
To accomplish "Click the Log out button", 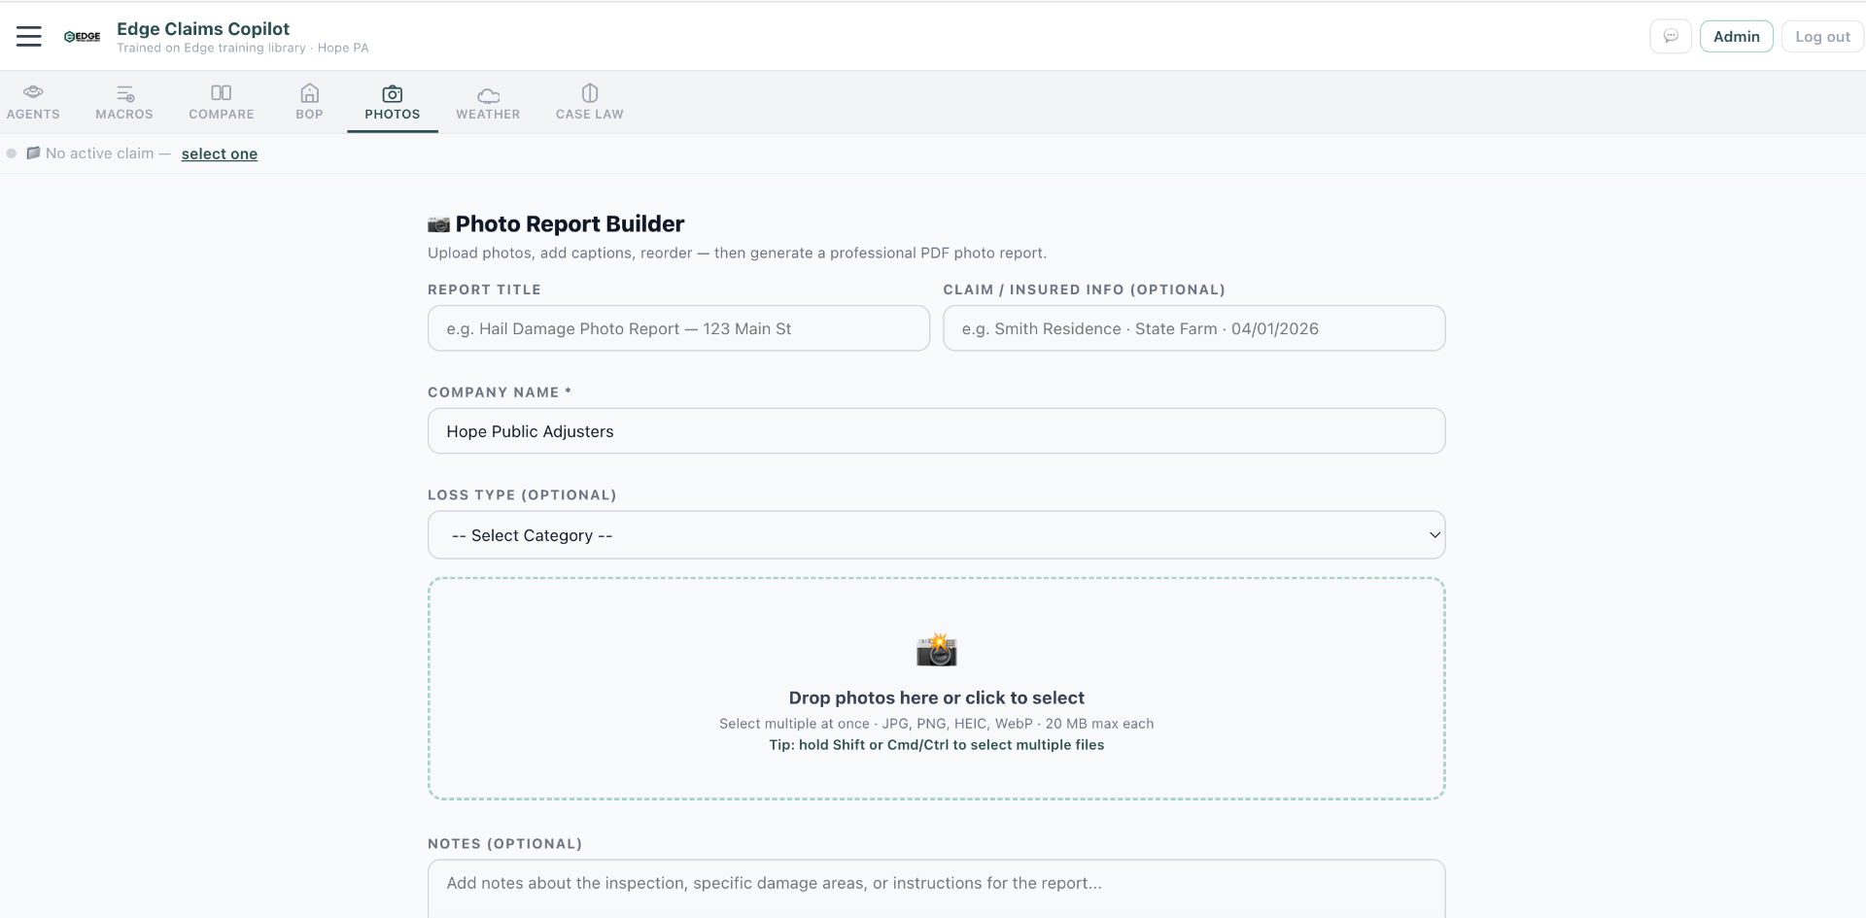I will point(1821,35).
